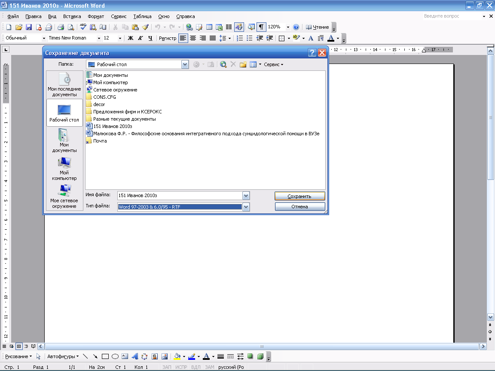
Task: Click the Чтение reading mode button
Action: (x=317, y=27)
